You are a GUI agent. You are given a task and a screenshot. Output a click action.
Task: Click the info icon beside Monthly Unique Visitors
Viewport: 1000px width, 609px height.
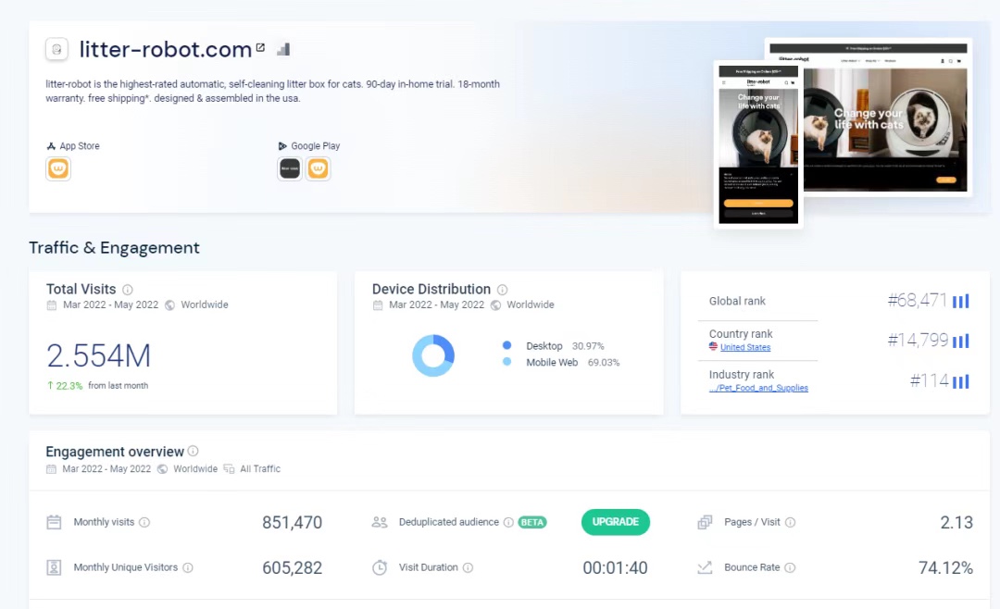pos(188,567)
